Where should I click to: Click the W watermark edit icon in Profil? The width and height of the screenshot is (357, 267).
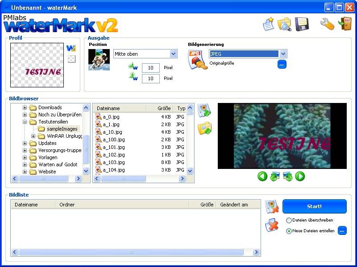[71, 48]
